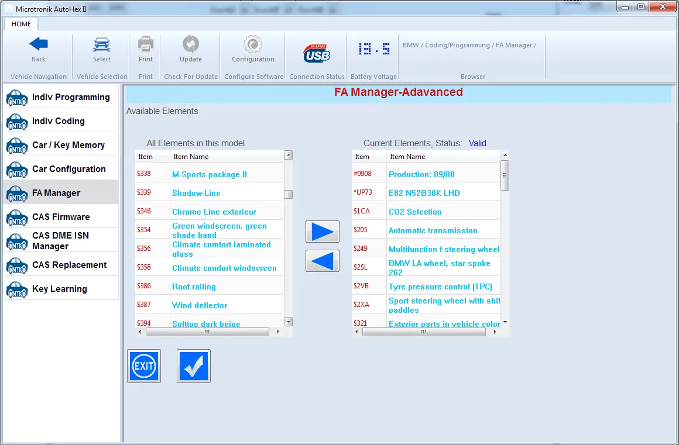
Task: Select 'Automatic transmission' element
Action: tap(426, 230)
